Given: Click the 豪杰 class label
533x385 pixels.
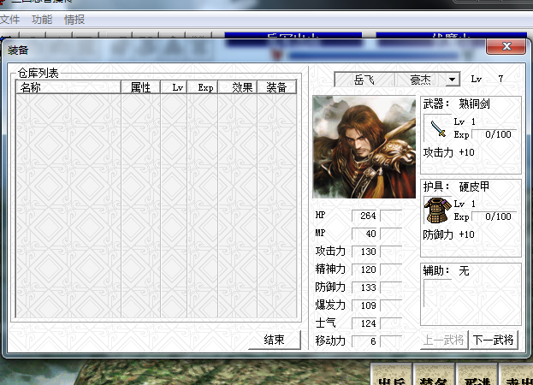Looking at the screenshot, I should point(420,80).
